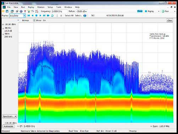Expand the trace selector chevron beside Bitmap
Screen dimensions: 178x134
18,20
